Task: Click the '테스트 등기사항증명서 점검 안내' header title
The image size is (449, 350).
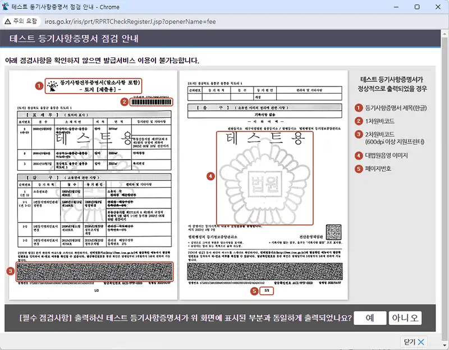Action: coord(74,39)
